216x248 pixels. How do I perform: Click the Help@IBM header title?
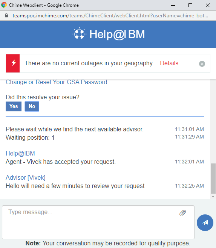click(x=117, y=34)
